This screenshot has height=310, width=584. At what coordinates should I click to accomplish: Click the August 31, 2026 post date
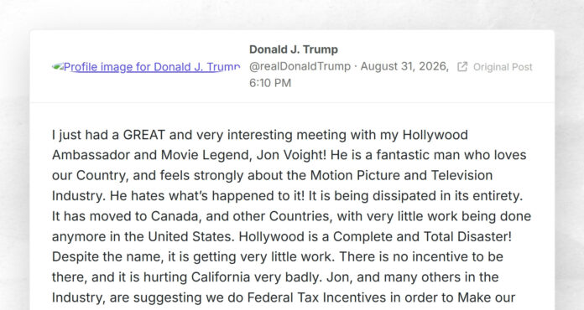(x=404, y=66)
